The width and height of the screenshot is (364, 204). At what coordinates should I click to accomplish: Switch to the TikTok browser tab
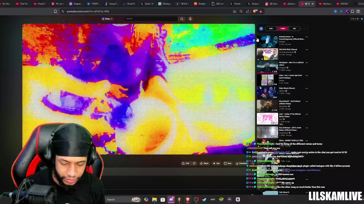click(x=182, y=4)
